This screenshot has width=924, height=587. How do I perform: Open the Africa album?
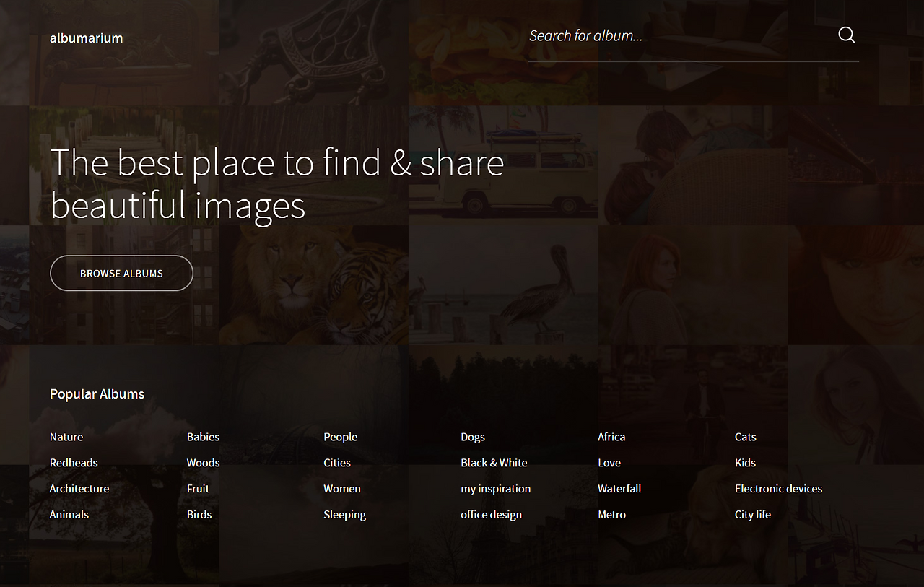coord(611,437)
